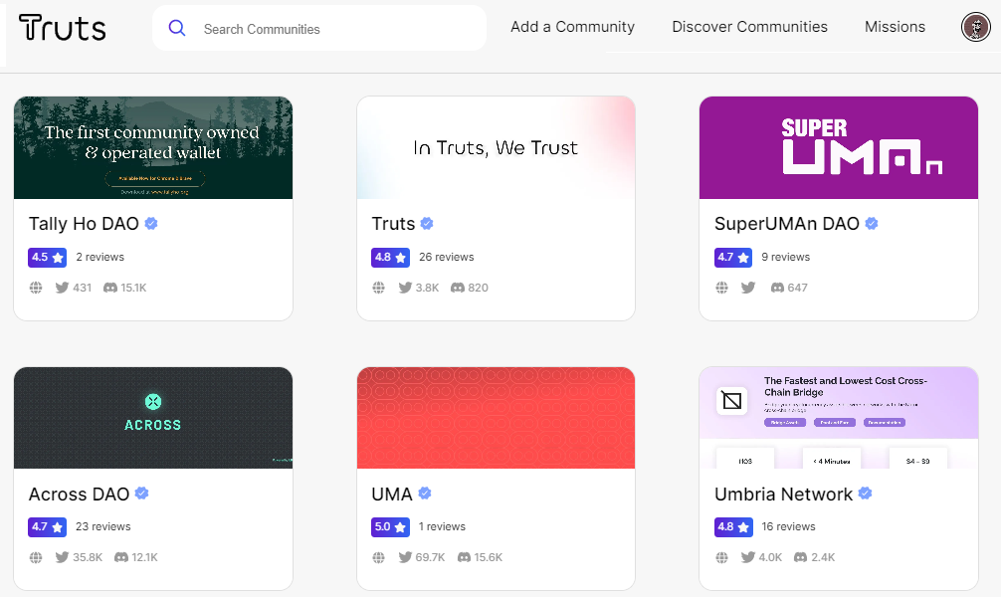Click the globe icon on SuperUMAn DAO card

[x=721, y=287]
